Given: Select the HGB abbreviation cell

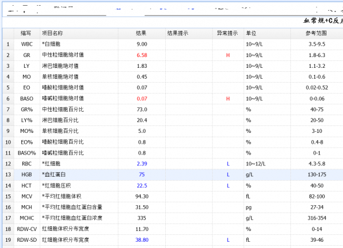Looking at the screenshot, I should coord(27,174).
